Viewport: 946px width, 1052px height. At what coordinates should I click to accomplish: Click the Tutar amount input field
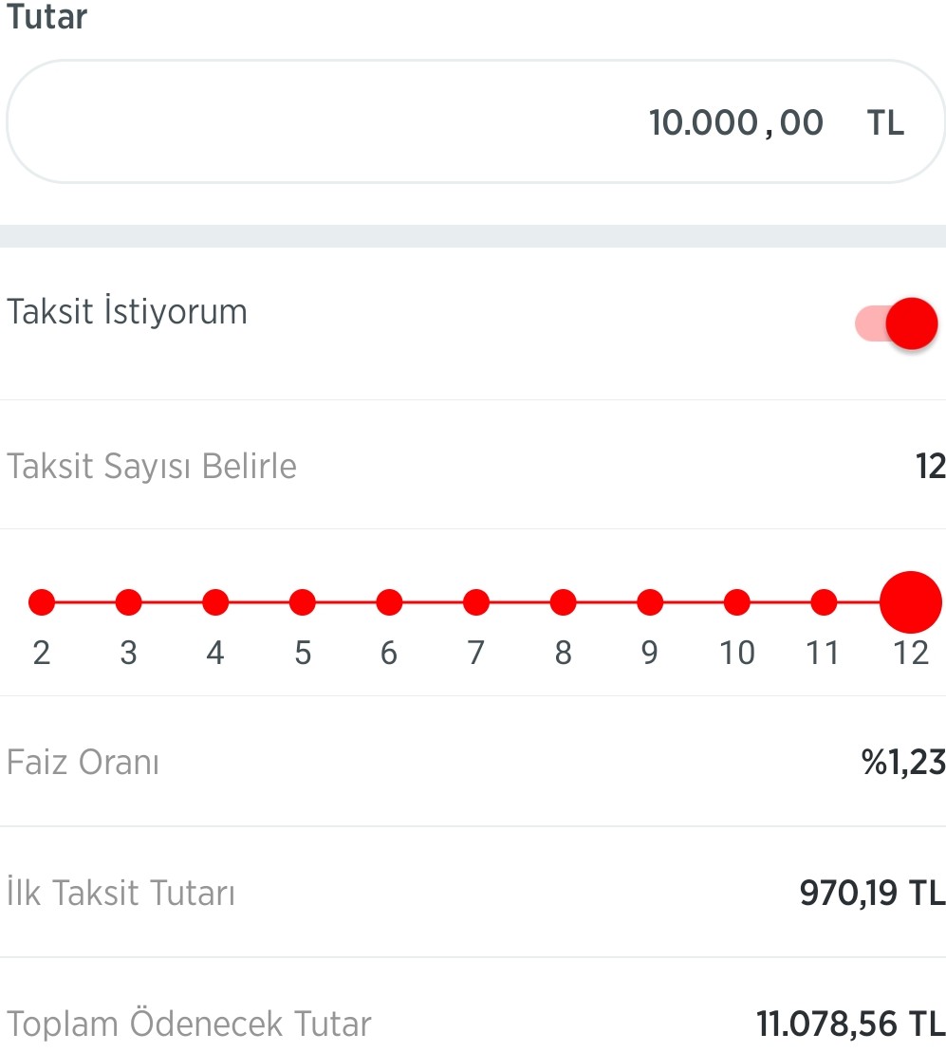click(475, 121)
